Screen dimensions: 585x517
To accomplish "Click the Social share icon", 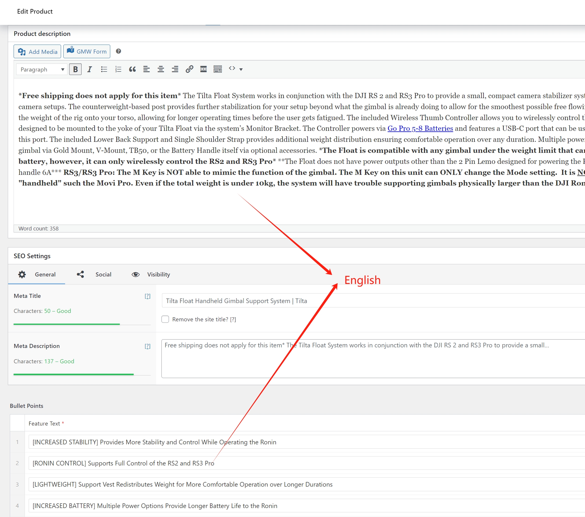I will click(80, 274).
